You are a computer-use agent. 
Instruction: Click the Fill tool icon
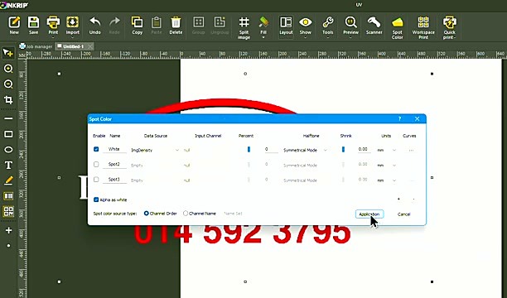pos(263,26)
